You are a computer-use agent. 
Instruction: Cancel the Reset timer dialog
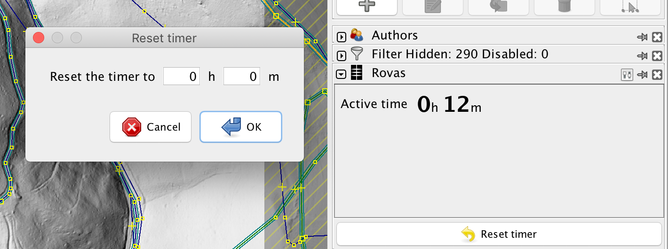[151, 127]
